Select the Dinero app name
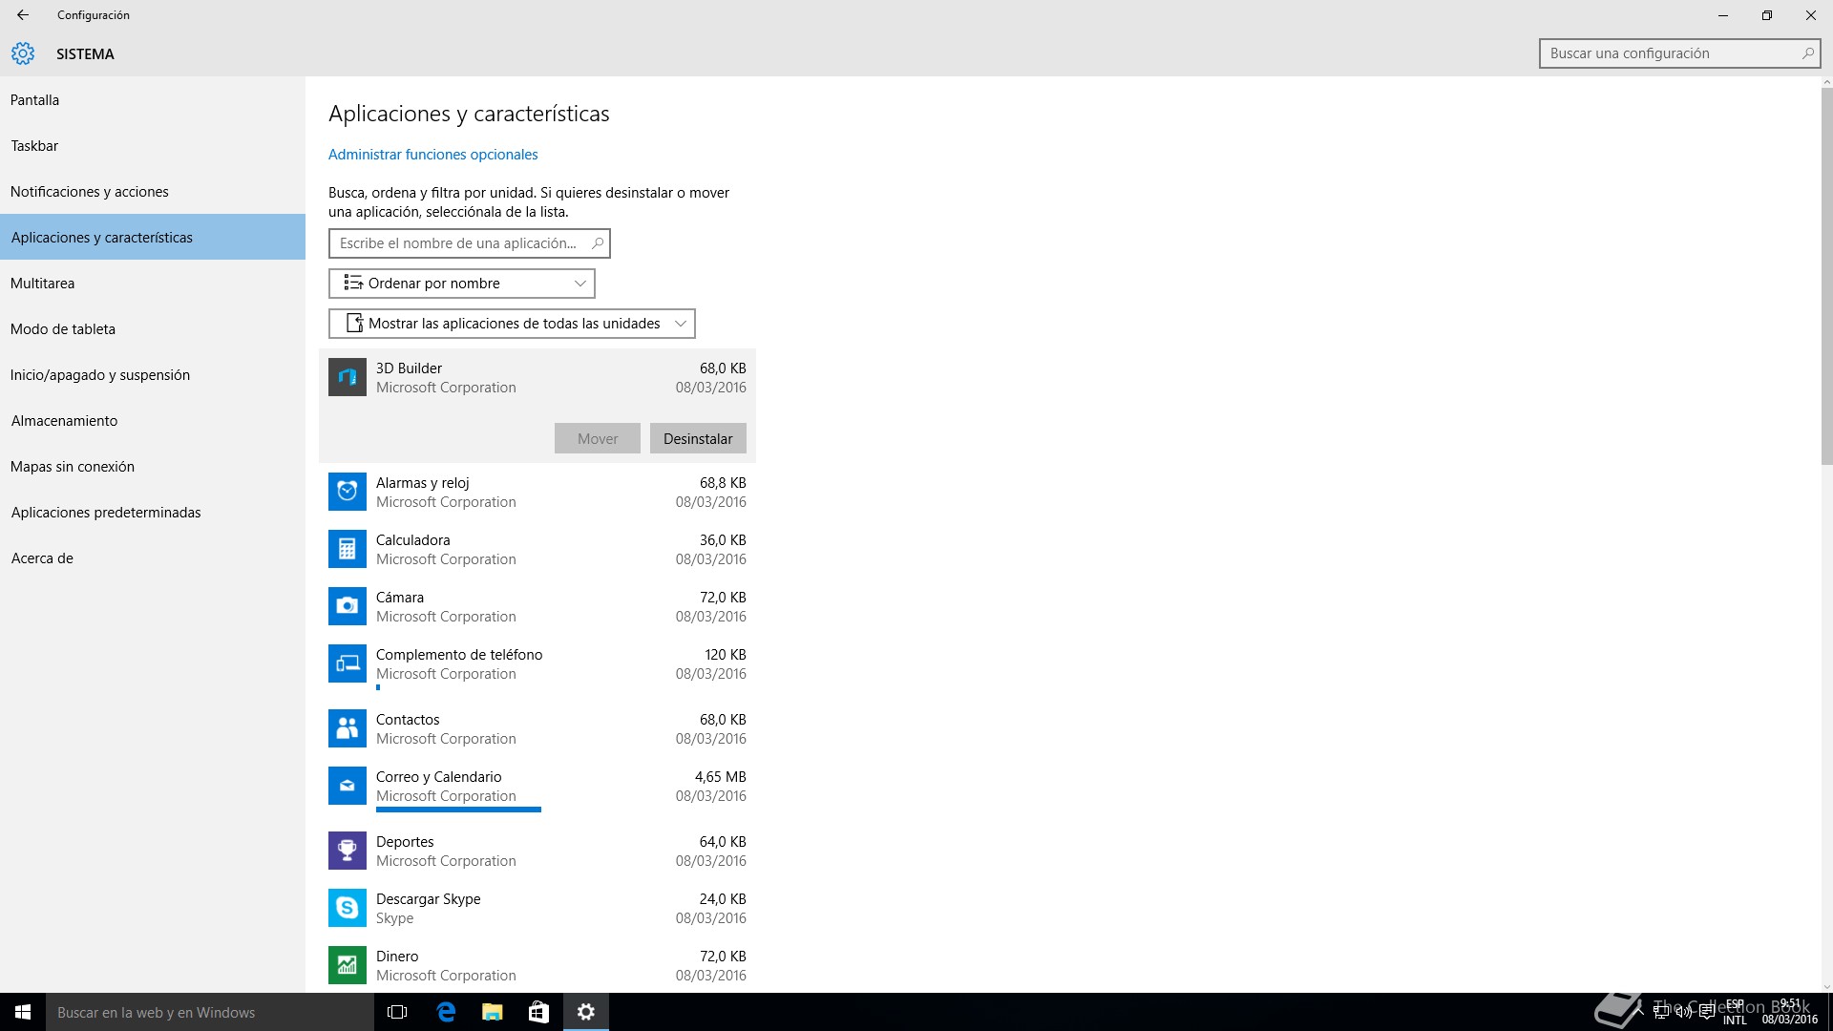This screenshot has height=1031, width=1833. (x=397, y=957)
